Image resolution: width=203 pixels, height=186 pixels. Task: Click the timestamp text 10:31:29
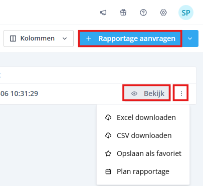[x=24, y=93]
